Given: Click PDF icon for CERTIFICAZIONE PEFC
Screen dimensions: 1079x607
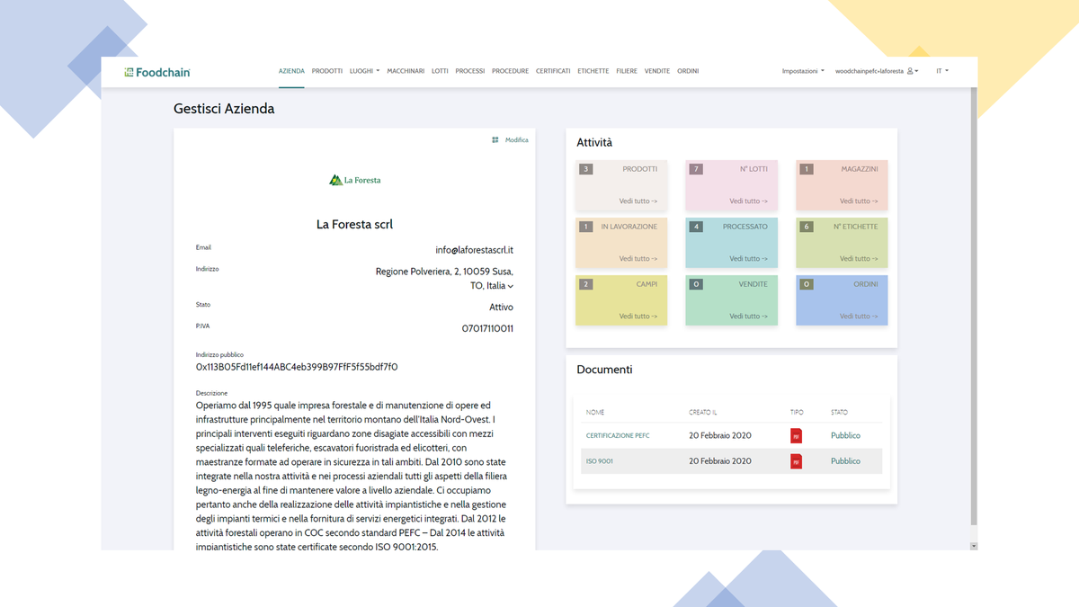Looking at the screenshot, I should click(x=796, y=435).
